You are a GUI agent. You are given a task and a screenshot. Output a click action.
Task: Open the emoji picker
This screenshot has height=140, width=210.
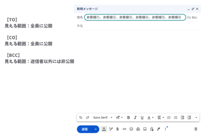click(x=131, y=129)
